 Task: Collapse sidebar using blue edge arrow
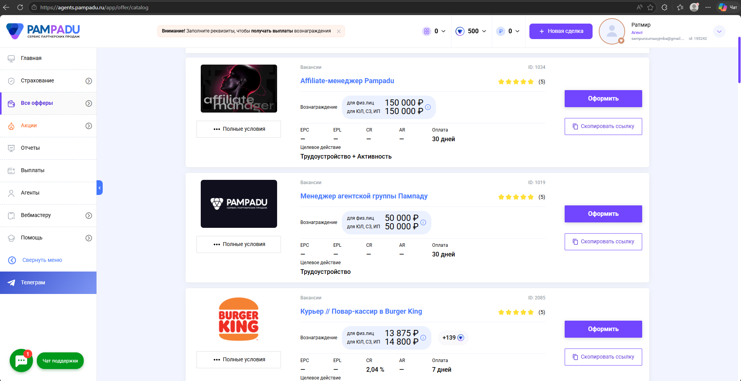coord(100,188)
